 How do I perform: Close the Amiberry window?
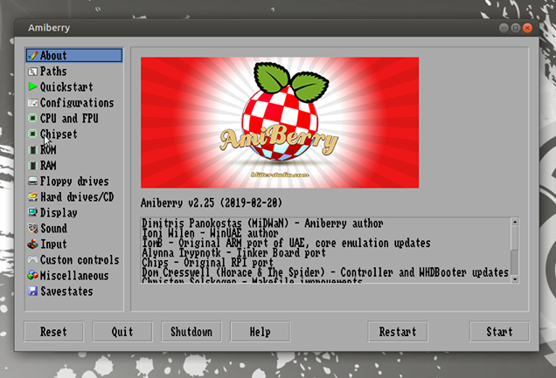click(x=528, y=28)
